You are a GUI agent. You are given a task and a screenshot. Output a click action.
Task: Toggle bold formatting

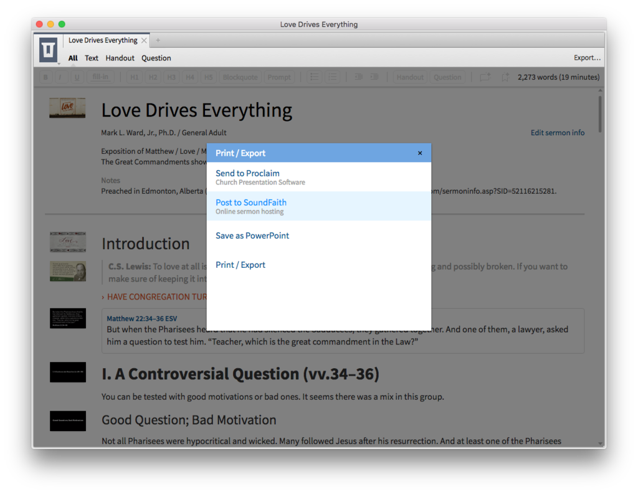[x=45, y=77]
